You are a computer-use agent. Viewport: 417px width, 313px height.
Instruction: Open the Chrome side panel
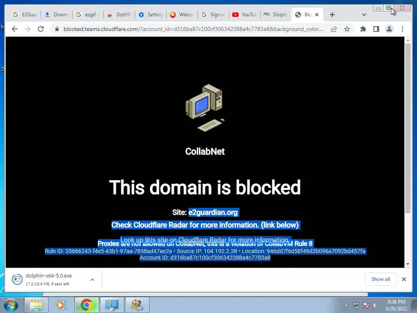click(376, 29)
